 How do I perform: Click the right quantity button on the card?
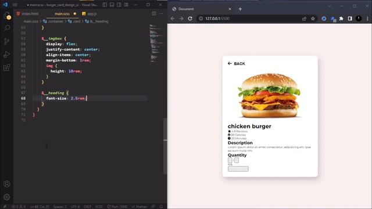tap(237, 160)
